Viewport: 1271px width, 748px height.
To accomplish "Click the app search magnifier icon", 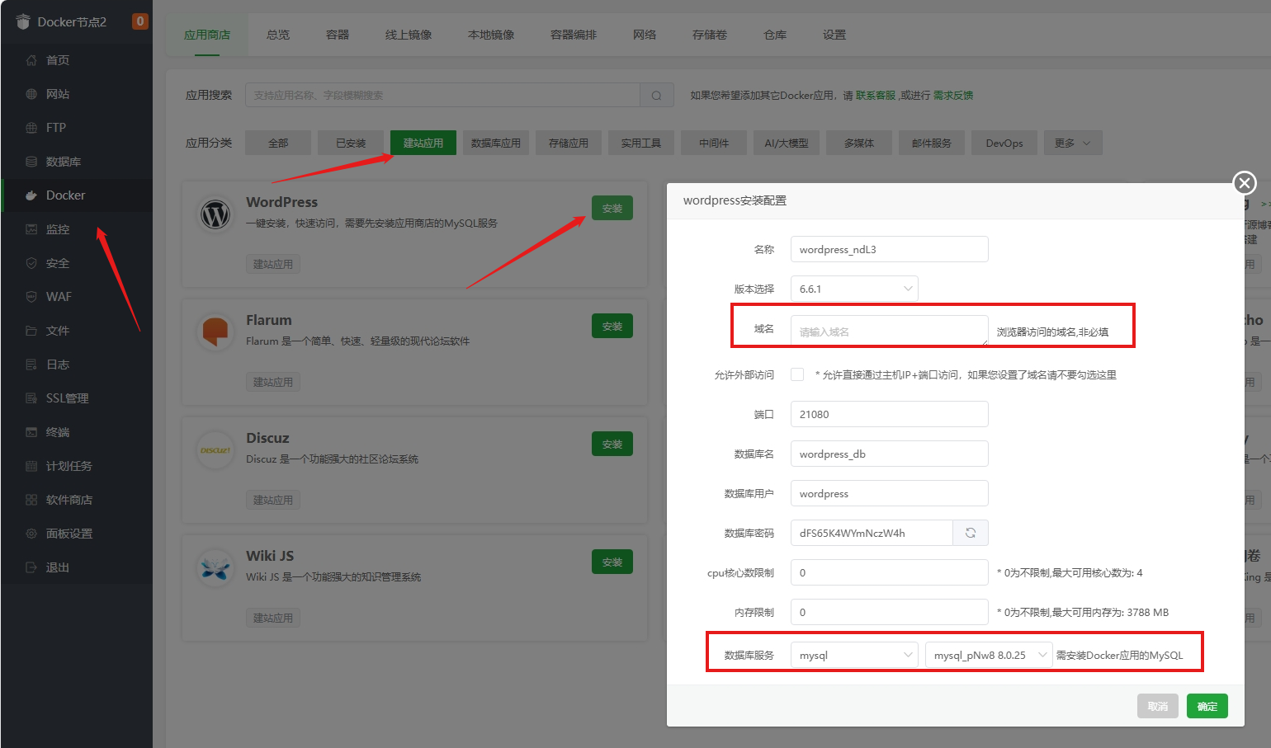I will tap(657, 95).
